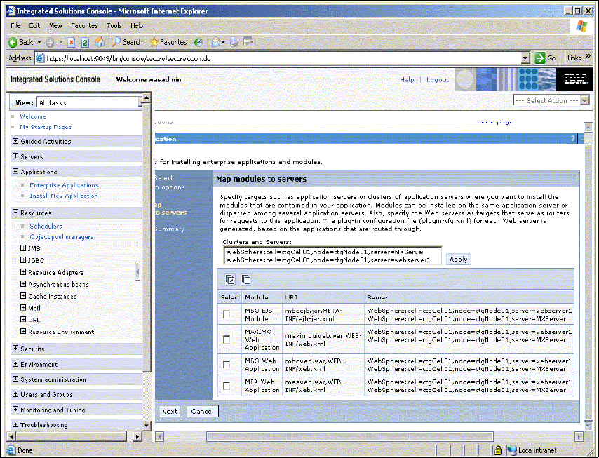Open the Select Action dropdown
Image resolution: width=599 pixels, height=458 pixels.
(551, 100)
